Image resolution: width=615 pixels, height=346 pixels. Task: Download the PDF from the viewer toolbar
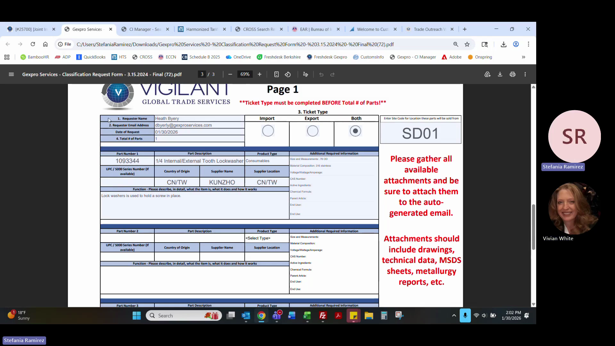500,74
